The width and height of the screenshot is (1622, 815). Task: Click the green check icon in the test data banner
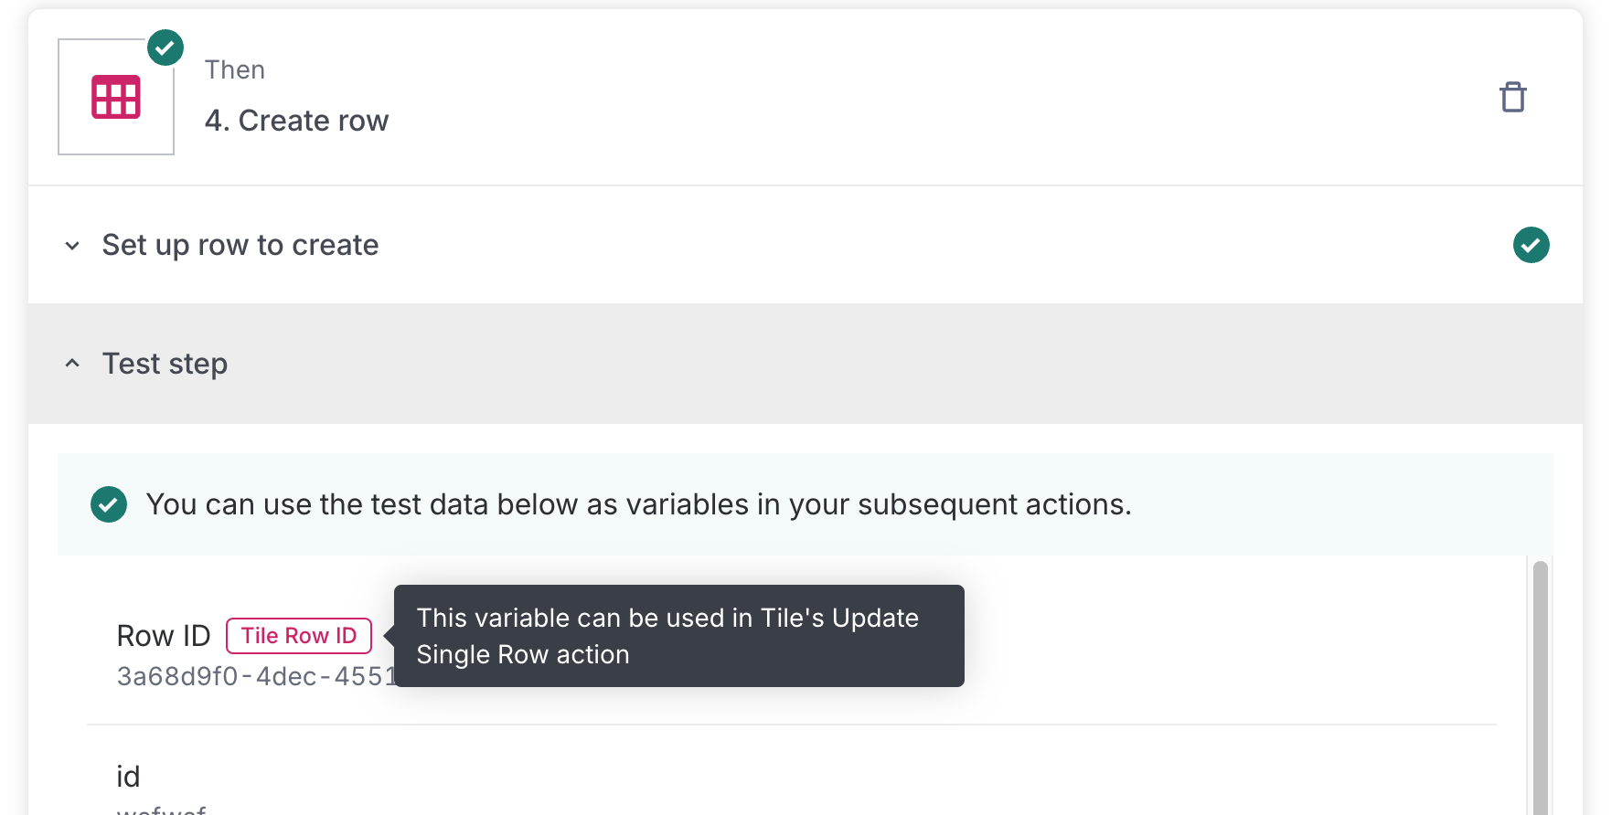[109, 504]
